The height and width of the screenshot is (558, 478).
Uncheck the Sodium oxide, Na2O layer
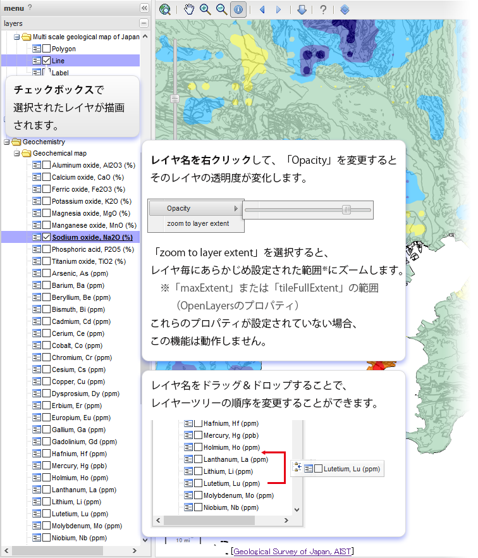(47, 237)
